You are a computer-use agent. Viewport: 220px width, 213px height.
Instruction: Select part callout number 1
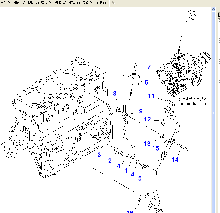point(126,170)
